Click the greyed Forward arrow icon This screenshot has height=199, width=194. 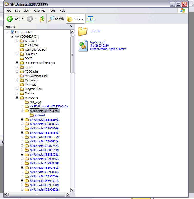coord(30,19)
